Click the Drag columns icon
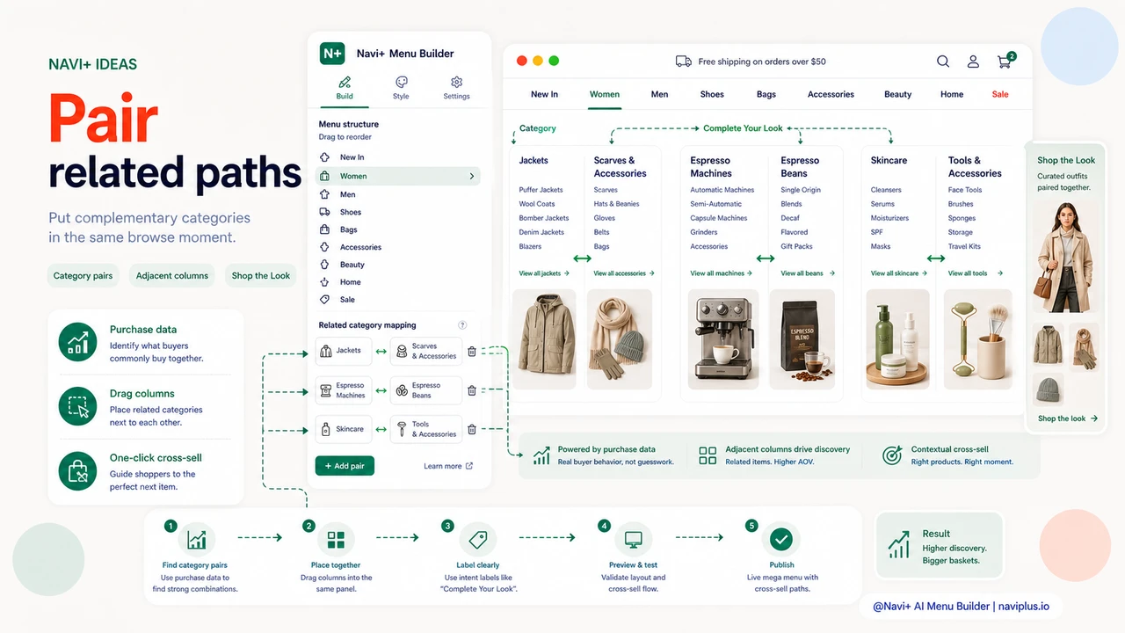 [78, 406]
